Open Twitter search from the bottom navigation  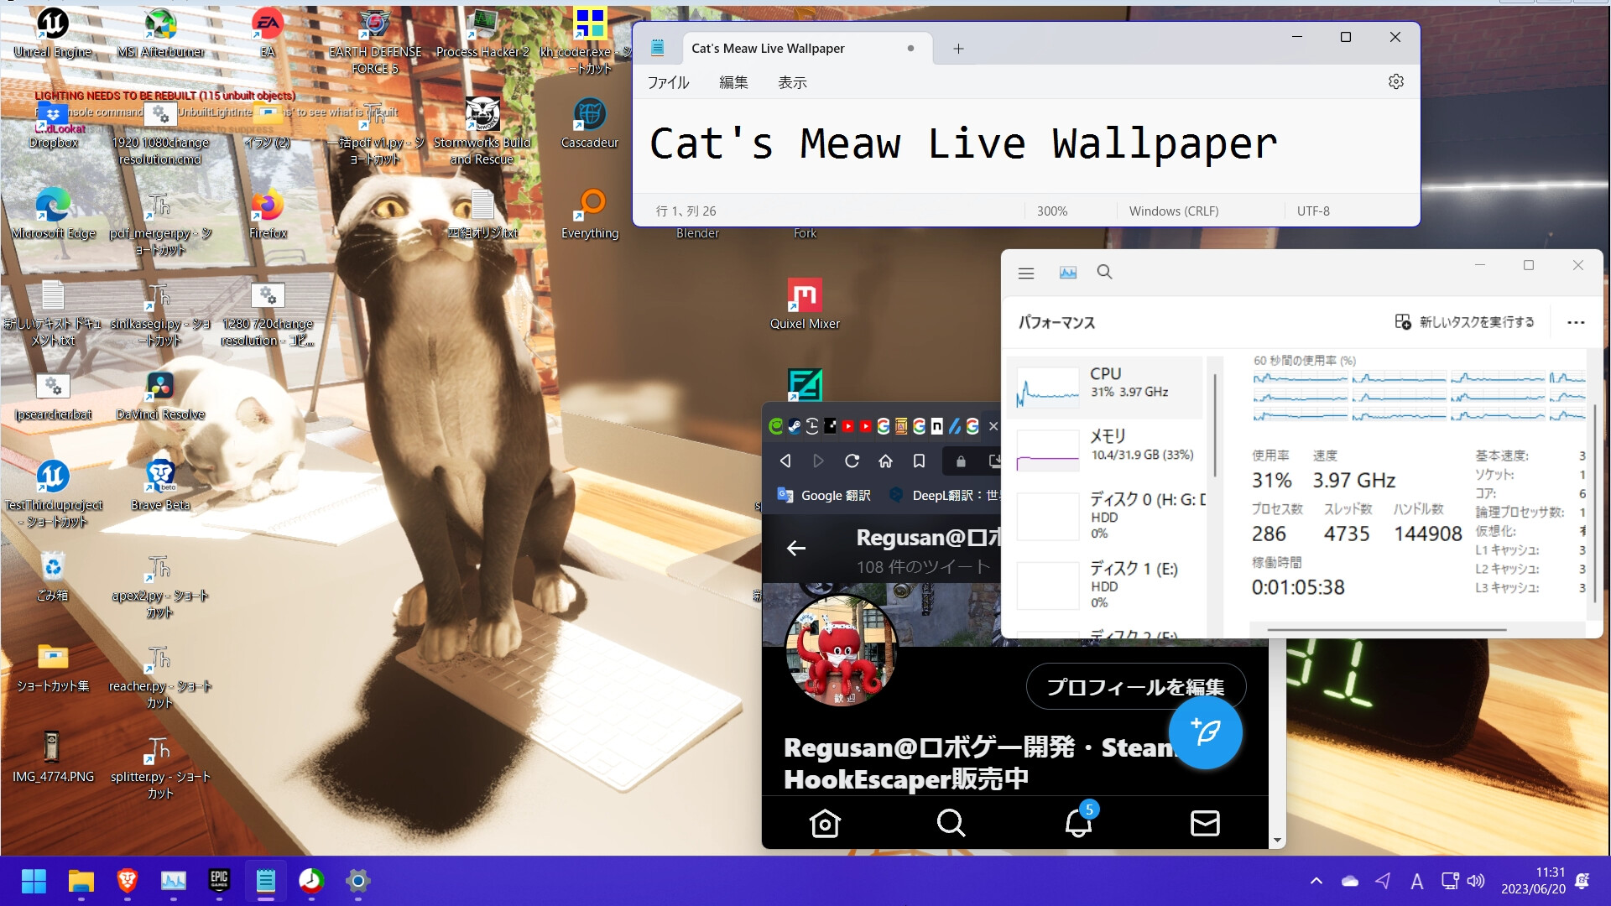951,823
